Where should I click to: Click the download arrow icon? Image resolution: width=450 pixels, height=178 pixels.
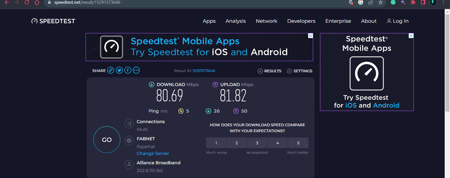(152, 84)
